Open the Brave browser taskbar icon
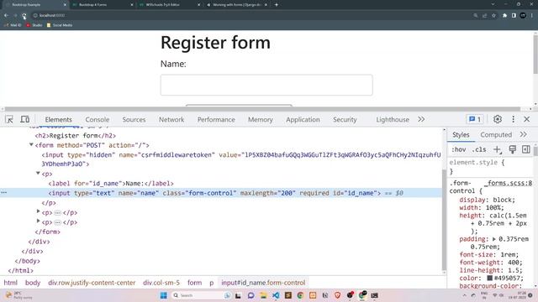 (337, 295)
